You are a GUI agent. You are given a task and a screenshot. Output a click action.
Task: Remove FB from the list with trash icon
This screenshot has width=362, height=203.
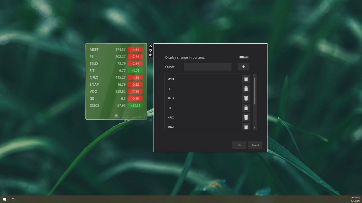(246, 88)
